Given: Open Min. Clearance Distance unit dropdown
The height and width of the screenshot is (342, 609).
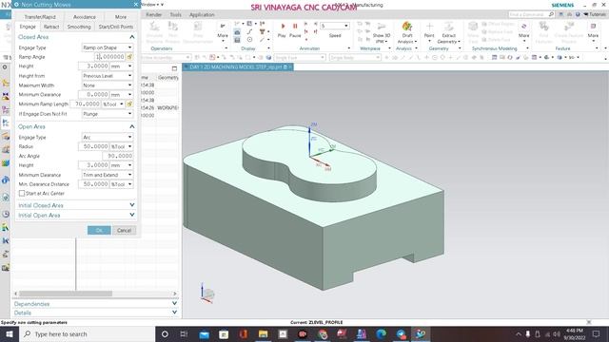Looking at the screenshot, I should 122,184.
